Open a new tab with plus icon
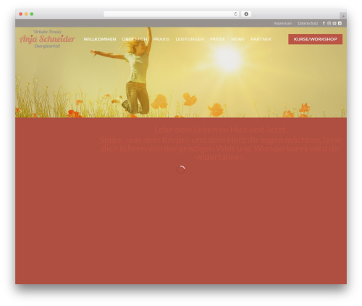This screenshot has height=306, width=362. (x=343, y=16)
